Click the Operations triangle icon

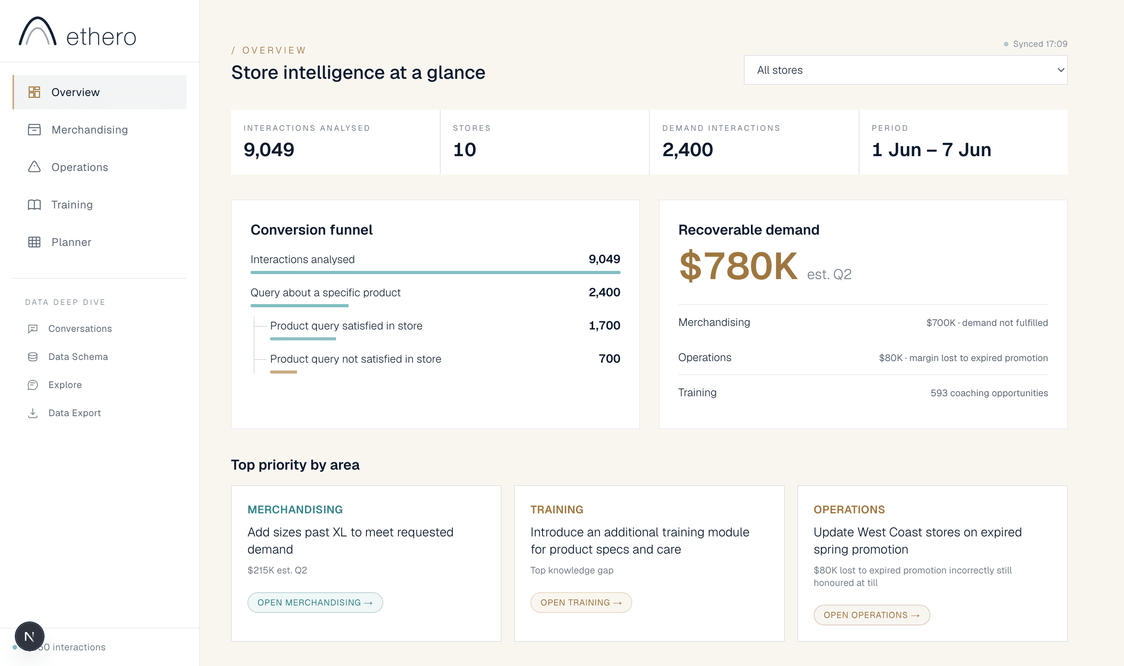[34, 167]
